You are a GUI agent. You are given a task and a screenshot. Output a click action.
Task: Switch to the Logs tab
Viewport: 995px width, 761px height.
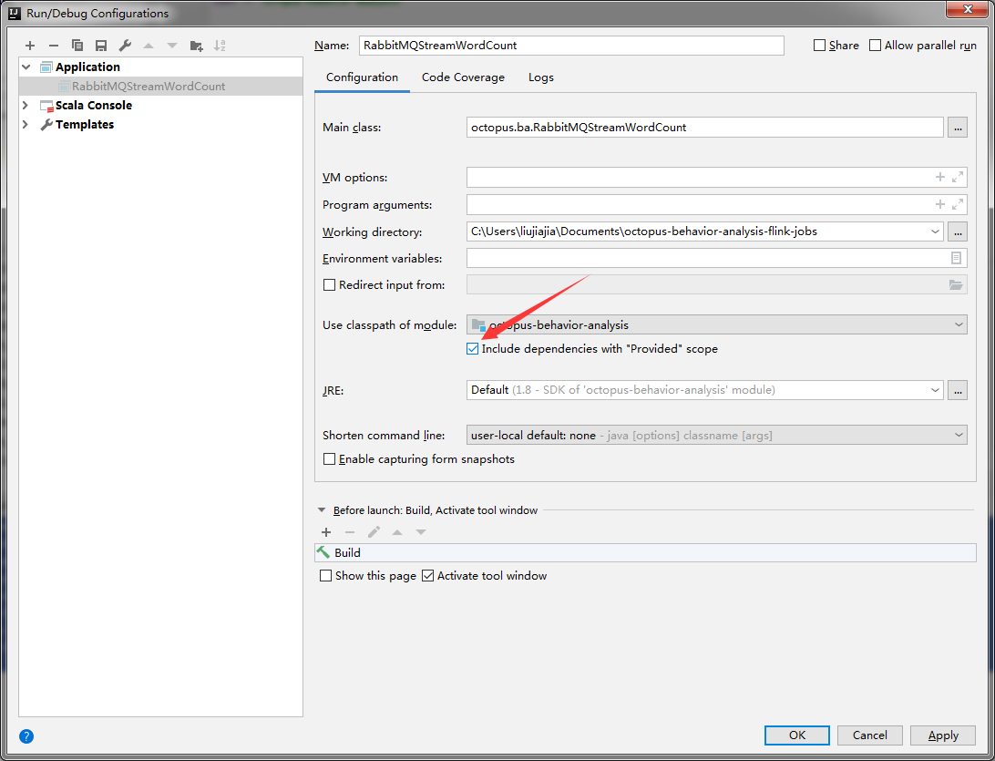click(x=540, y=77)
